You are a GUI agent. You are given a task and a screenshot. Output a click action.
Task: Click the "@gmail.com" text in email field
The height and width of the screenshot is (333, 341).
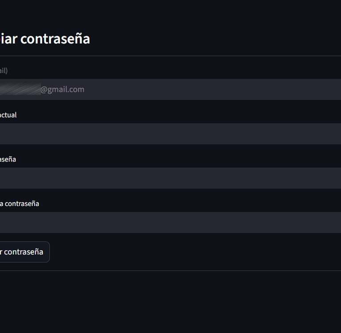pos(62,90)
